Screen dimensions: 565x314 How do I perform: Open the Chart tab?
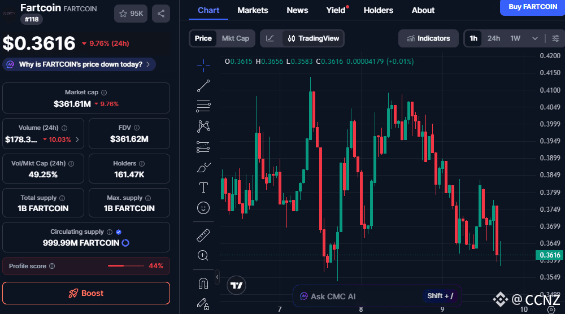pyautogui.click(x=208, y=10)
